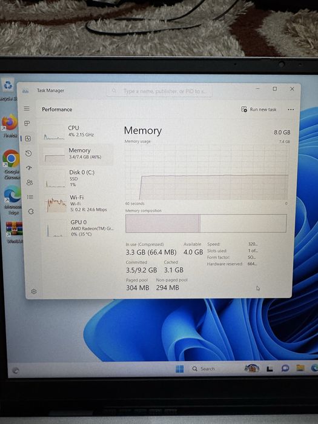This screenshot has width=318, height=424.
Task: Select the Performance page icon in sidebar
Action: coord(28,139)
